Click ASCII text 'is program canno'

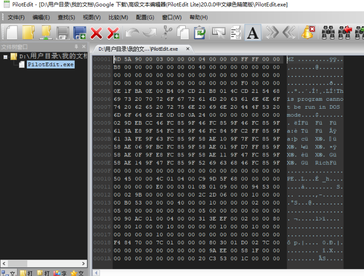tap(315, 99)
